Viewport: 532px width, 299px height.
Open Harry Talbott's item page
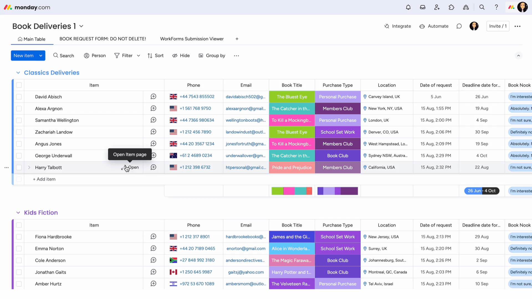(x=130, y=167)
